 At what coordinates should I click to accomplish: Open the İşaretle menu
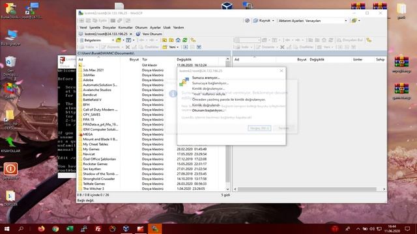(x=94, y=27)
